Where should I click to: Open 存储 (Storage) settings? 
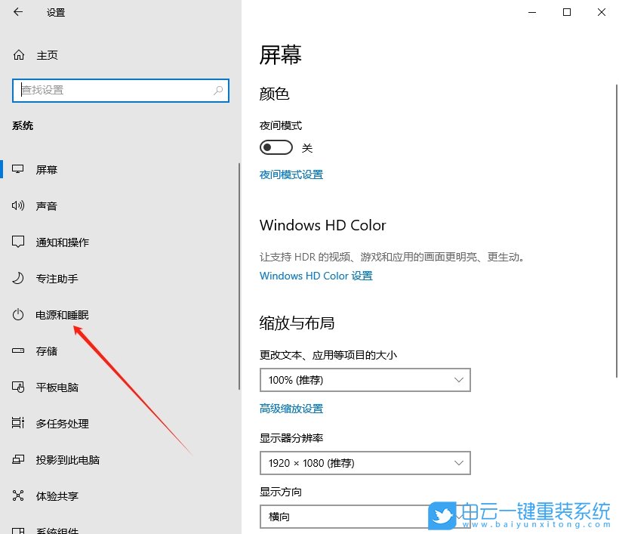45,350
